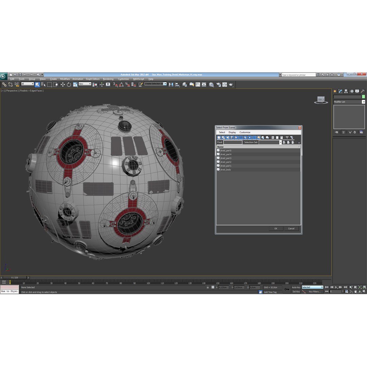This screenshot has width=367, height=367.
Task: Toggle Angle Snap on main toolbar
Action: coord(121,85)
